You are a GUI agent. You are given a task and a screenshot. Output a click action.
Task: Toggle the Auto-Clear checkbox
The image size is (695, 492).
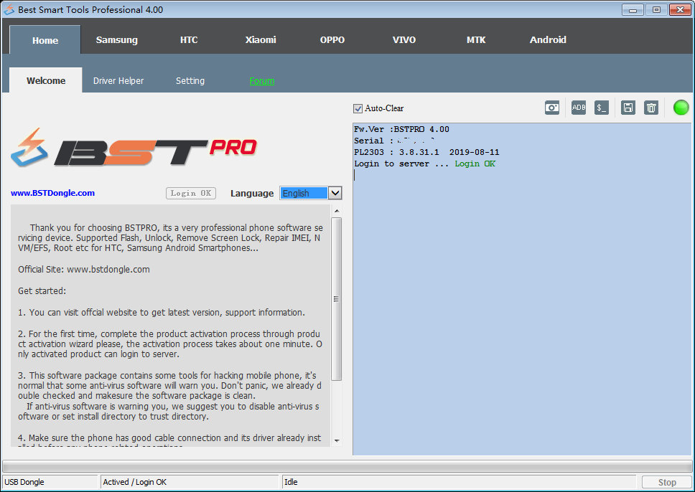click(358, 108)
